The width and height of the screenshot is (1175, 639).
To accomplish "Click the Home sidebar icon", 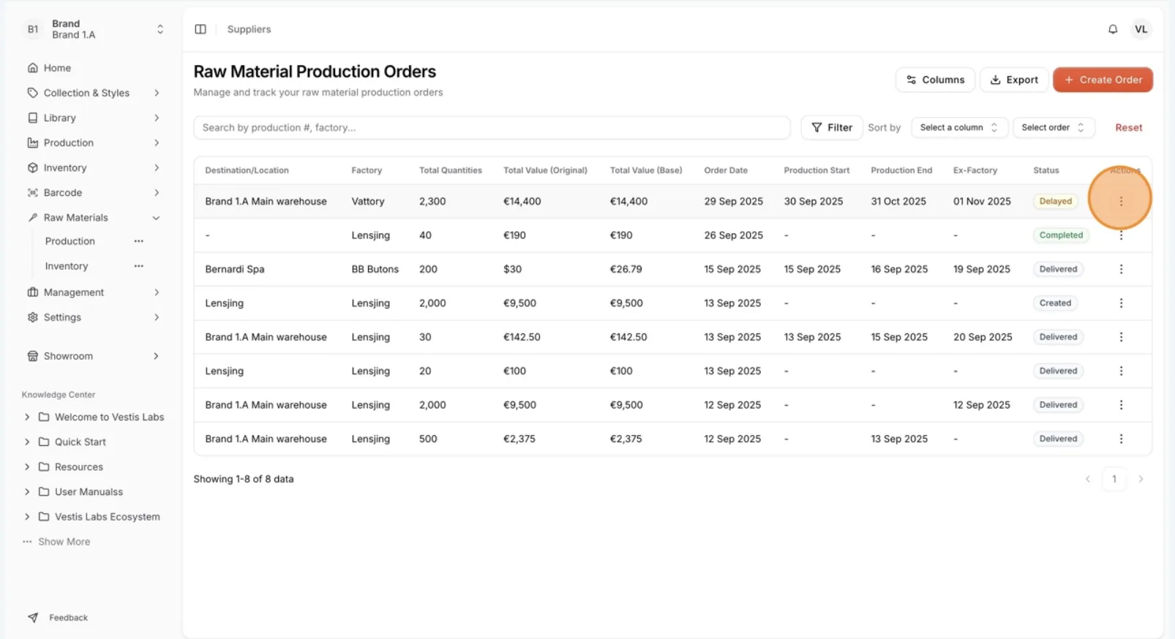I will [32, 68].
